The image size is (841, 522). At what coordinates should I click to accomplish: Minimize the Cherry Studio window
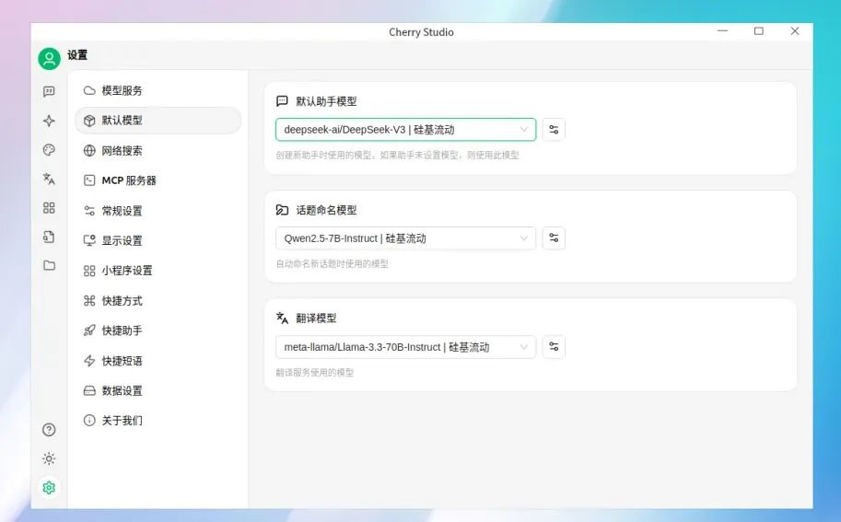[722, 31]
